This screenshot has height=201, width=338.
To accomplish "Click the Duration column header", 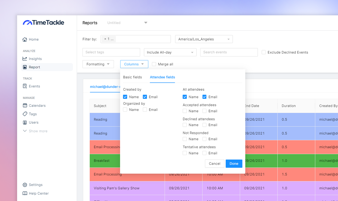I will click(x=289, y=106).
